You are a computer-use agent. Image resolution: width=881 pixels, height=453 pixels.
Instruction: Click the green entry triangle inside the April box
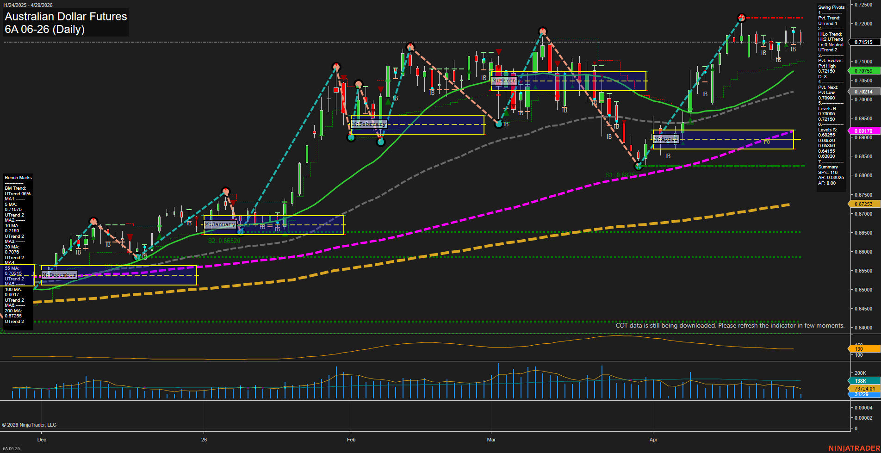pyautogui.click(x=683, y=142)
